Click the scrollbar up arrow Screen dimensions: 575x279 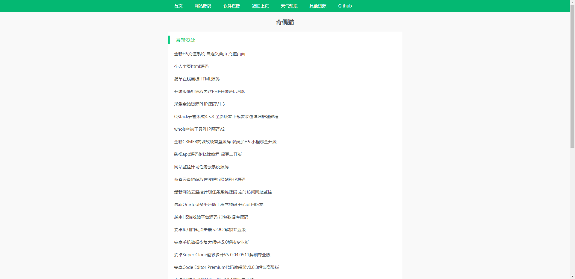click(x=572, y=2)
